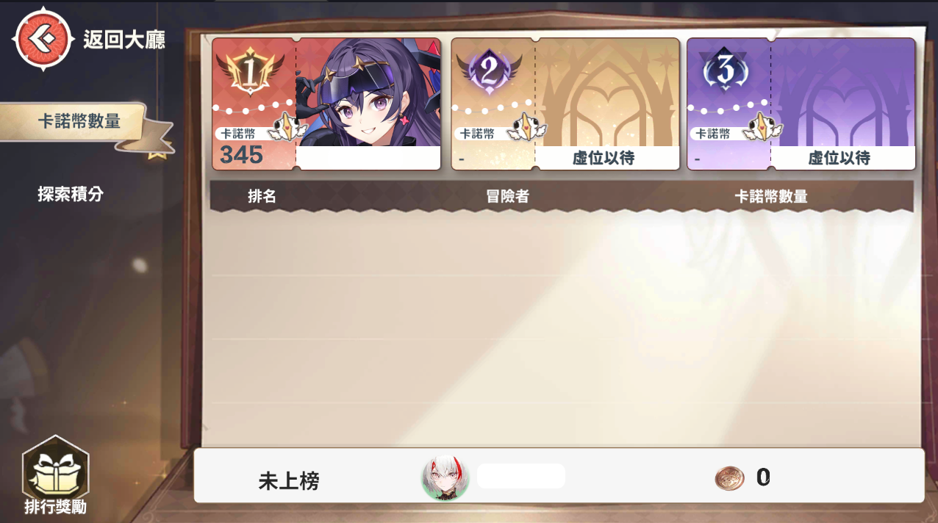Click the 冒險者 column header
938x523 pixels.
[x=508, y=196]
